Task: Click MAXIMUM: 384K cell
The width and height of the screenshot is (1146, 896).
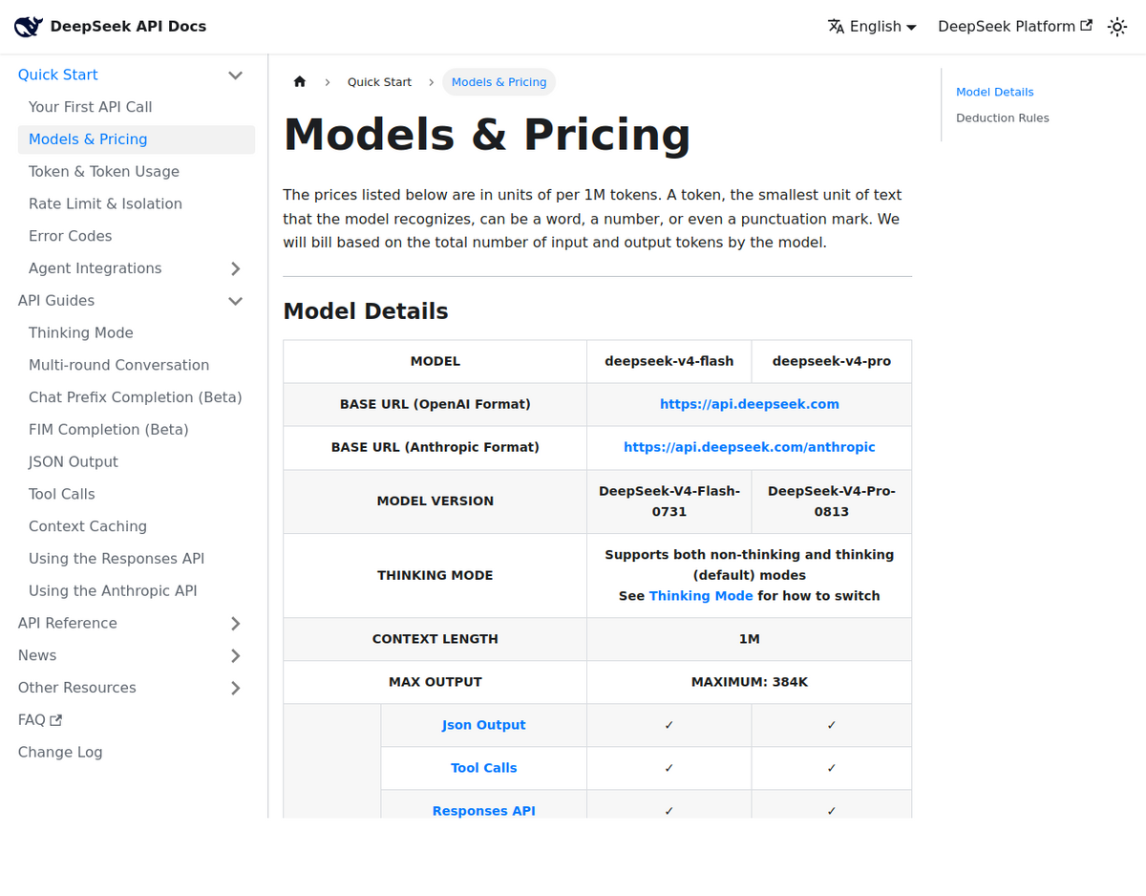Action: pyautogui.click(x=750, y=682)
